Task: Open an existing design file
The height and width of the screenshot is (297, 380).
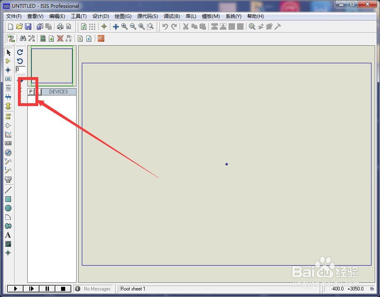Action: coord(20,27)
